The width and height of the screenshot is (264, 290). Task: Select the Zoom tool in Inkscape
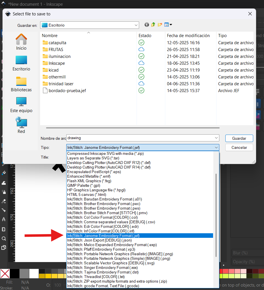pyautogui.click(x=4, y=238)
